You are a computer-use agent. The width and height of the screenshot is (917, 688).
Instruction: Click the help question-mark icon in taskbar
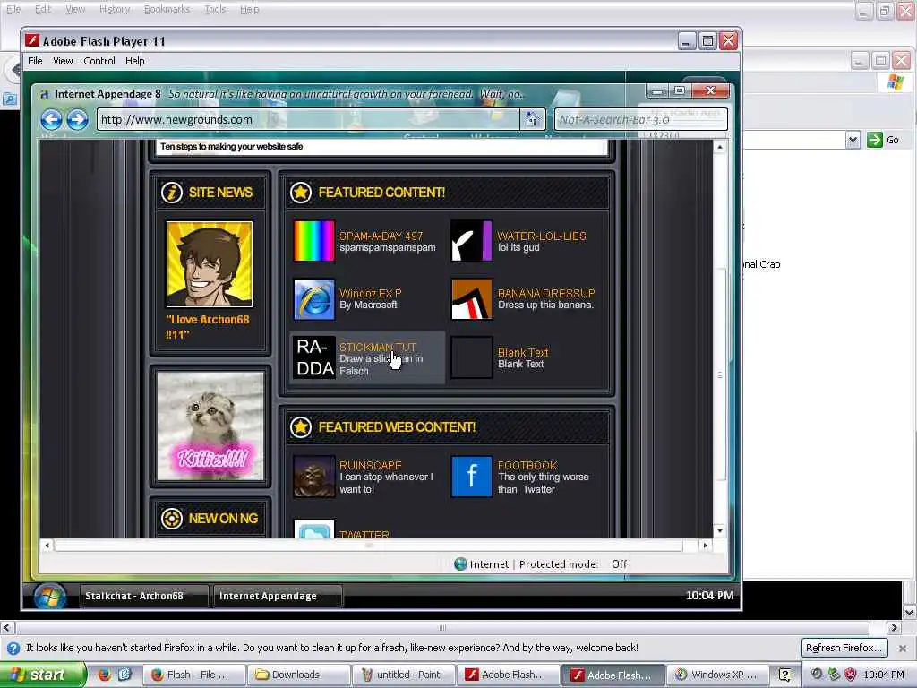pyautogui.click(x=784, y=675)
